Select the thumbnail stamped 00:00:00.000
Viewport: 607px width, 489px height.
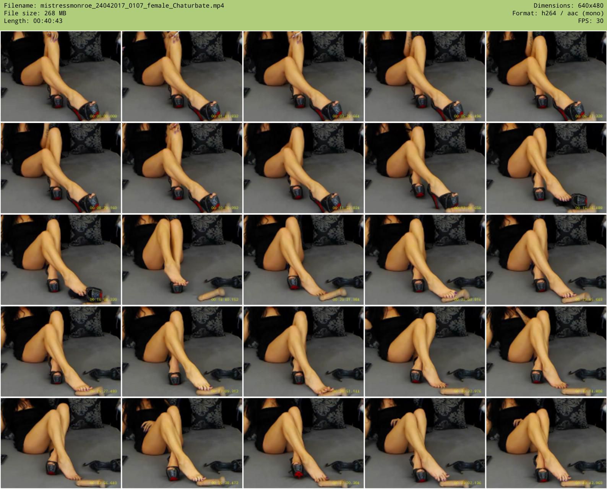click(61, 76)
